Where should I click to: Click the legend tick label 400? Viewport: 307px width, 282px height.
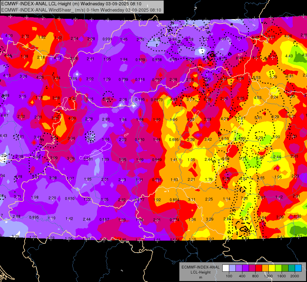242,276
